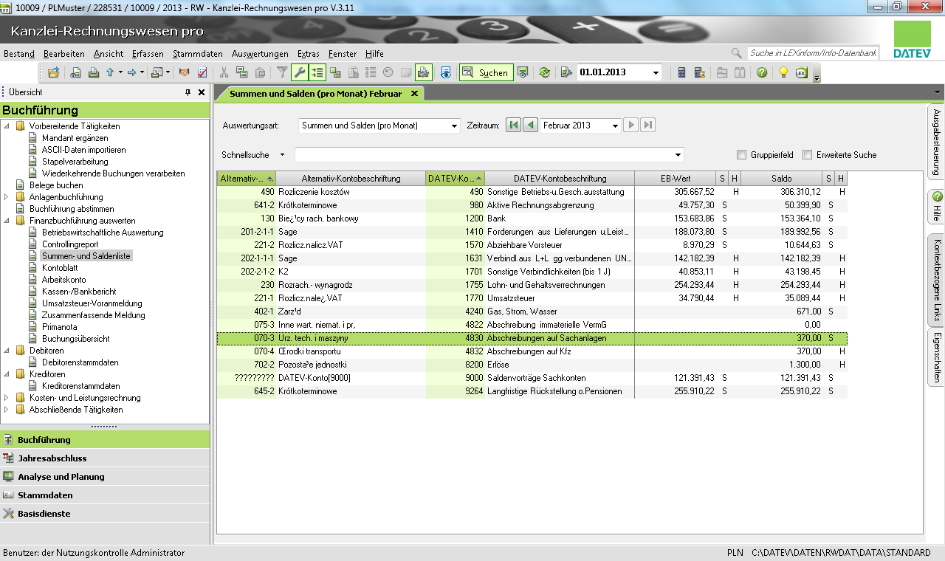Viewport: 945px width, 561px height.
Task: Click the green refresh arrows icon
Action: point(545,72)
